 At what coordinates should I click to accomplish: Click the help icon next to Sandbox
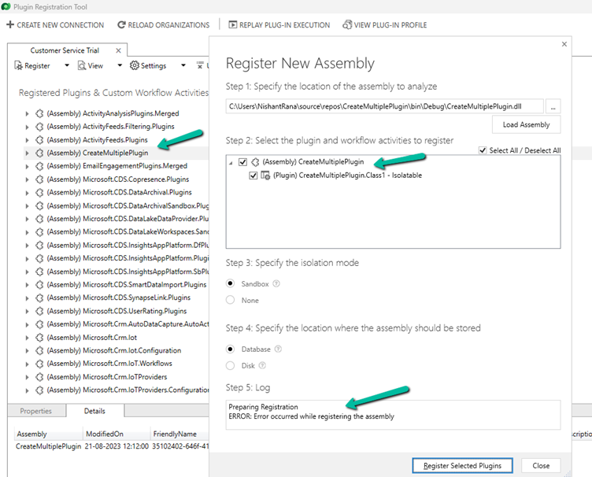(276, 283)
